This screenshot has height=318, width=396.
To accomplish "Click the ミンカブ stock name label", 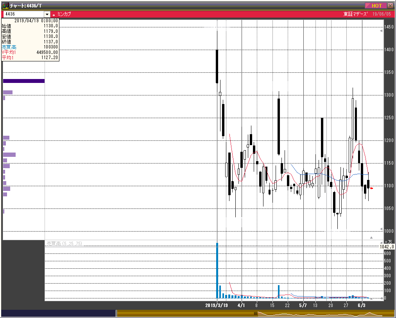I will [64, 14].
